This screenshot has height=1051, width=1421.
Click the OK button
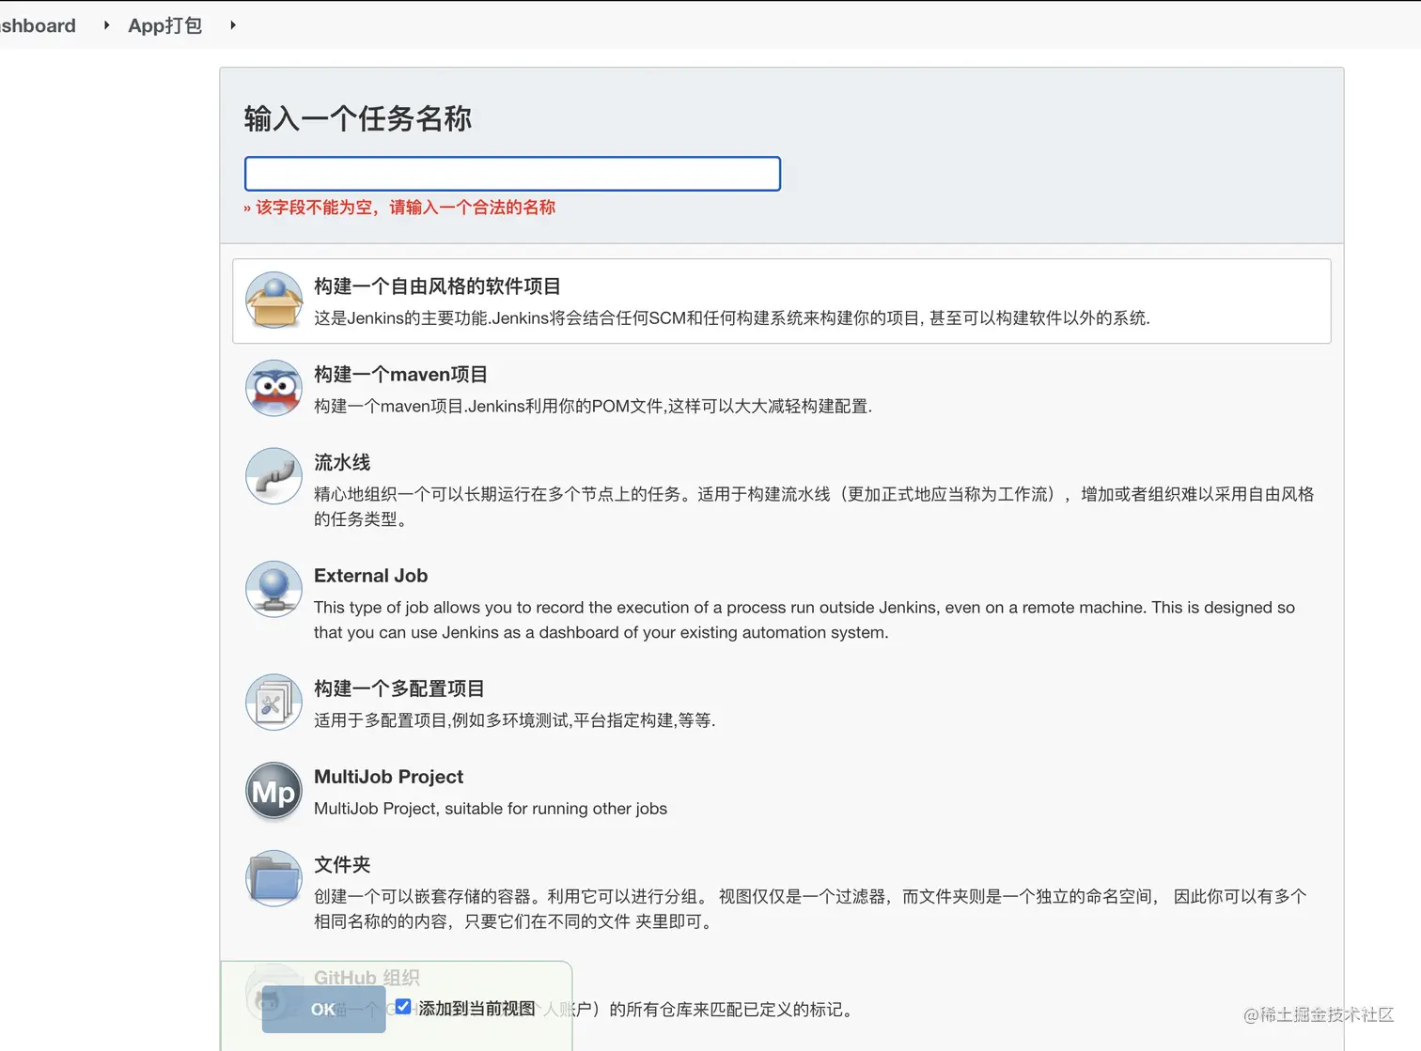click(323, 1009)
